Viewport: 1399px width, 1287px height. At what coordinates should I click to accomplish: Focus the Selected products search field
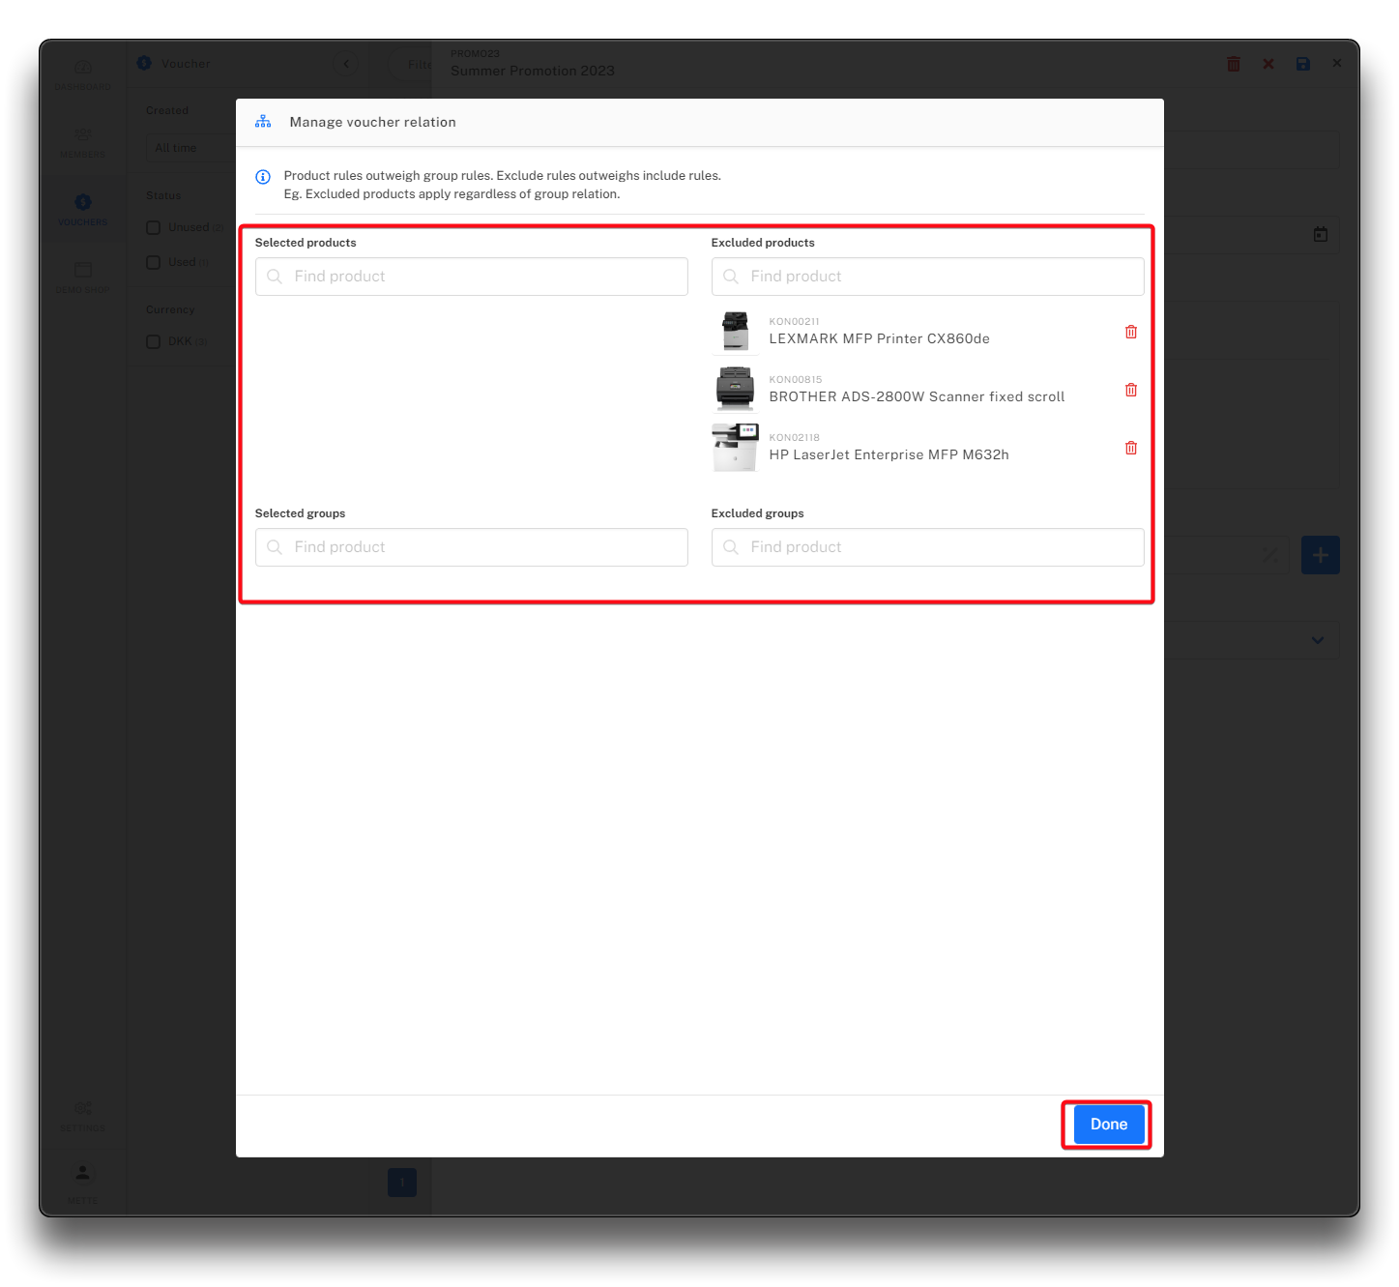(x=472, y=277)
